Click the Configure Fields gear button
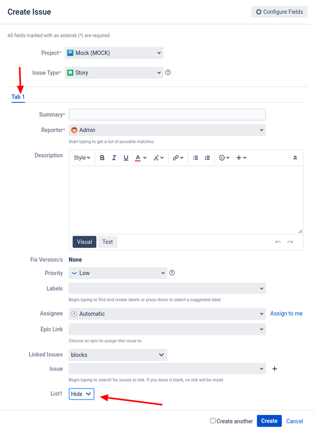 pyautogui.click(x=279, y=12)
